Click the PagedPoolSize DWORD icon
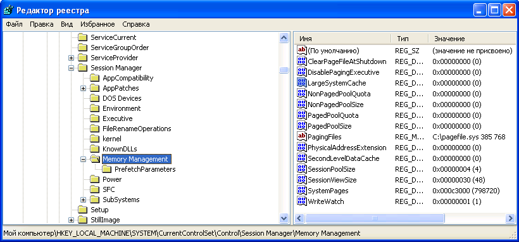 click(x=301, y=126)
